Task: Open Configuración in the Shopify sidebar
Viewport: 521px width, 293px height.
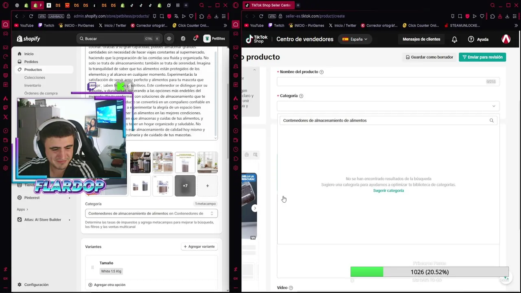Action: (x=36, y=285)
